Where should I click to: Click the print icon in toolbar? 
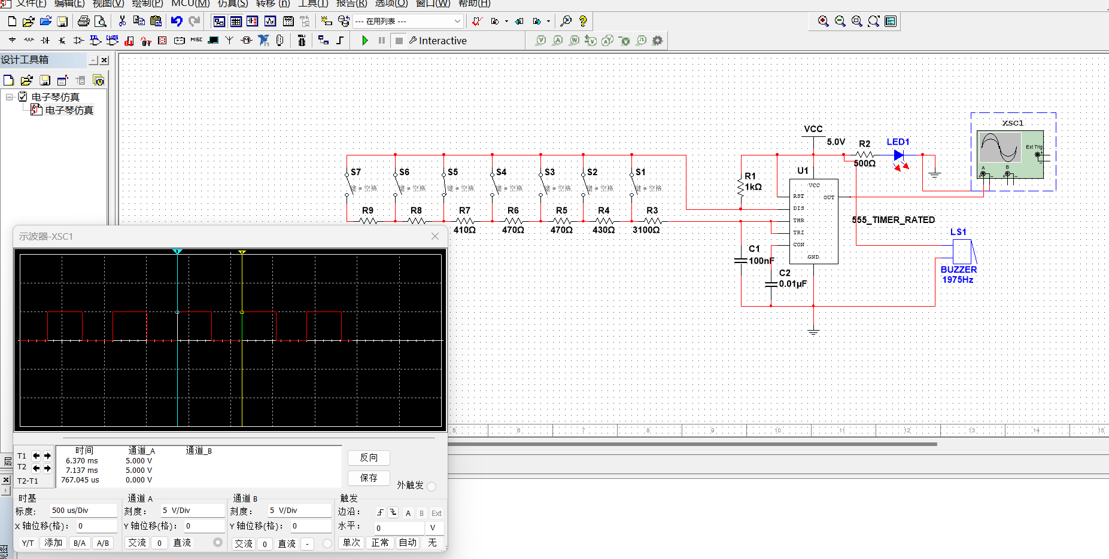[84, 22]
